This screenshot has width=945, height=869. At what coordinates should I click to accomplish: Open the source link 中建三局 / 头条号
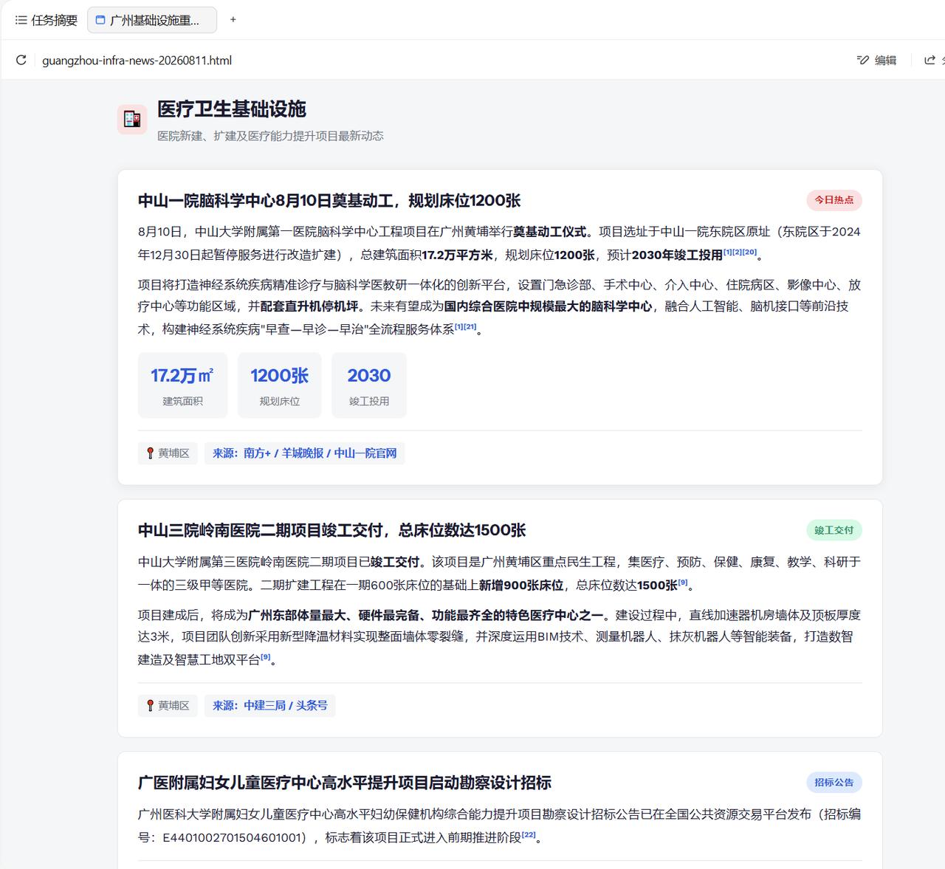(269, 706)
